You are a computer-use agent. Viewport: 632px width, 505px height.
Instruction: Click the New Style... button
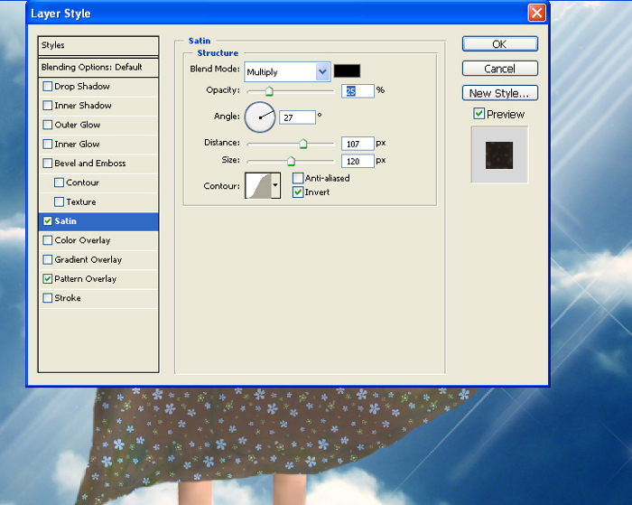coord(499,93)
